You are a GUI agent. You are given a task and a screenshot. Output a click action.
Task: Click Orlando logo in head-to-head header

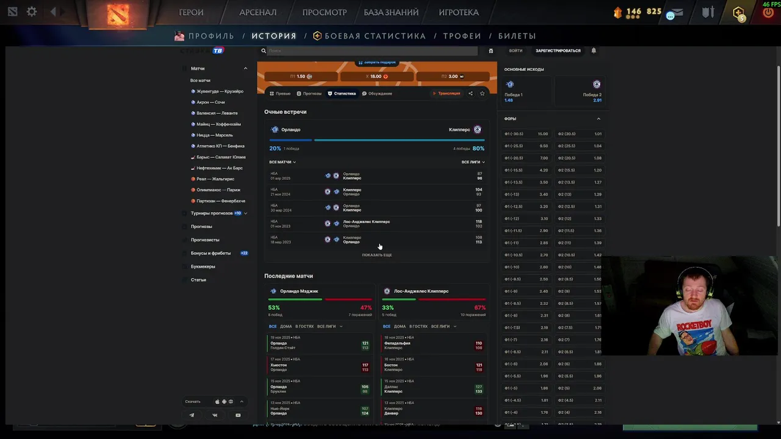(275, 129)
